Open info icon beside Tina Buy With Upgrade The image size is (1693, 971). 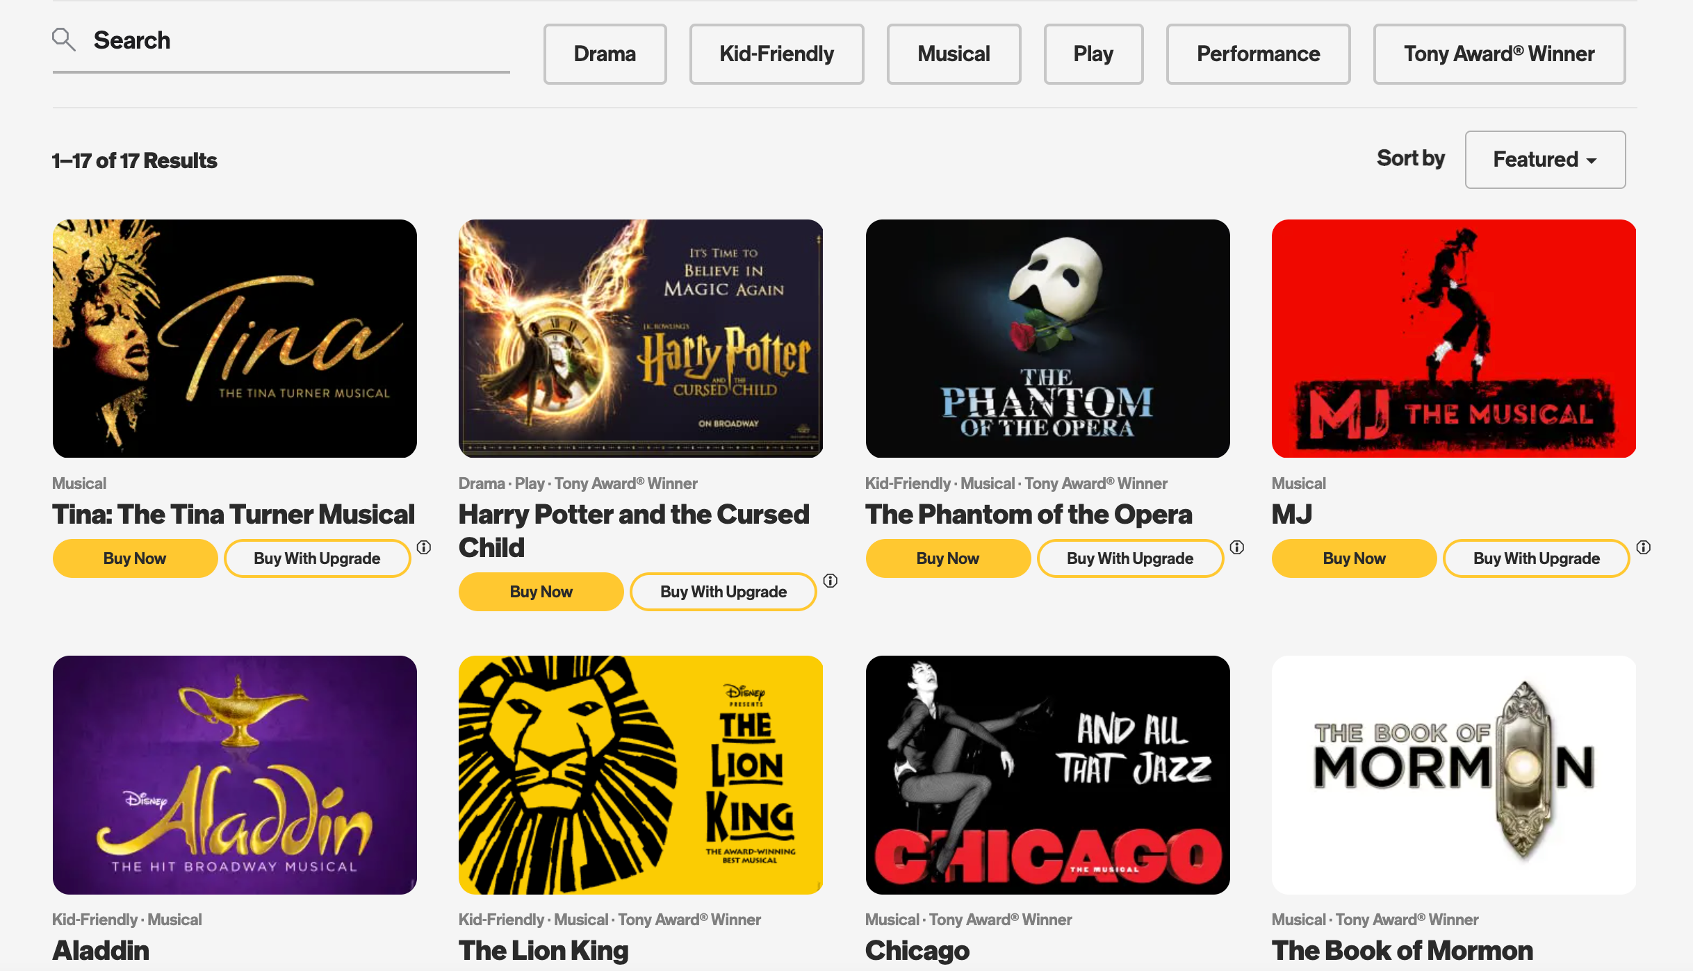pyautogui.click(x=424, y=547)
